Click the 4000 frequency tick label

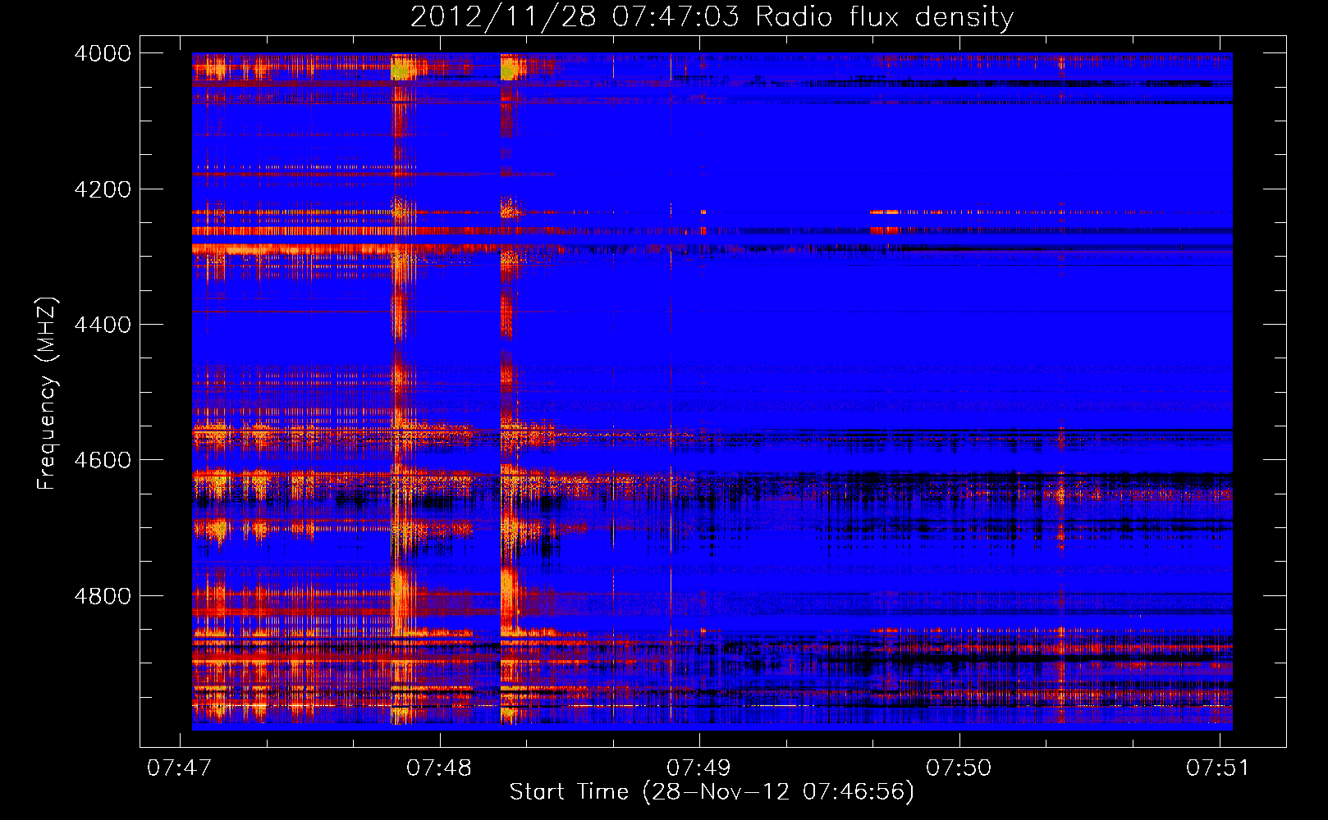pyautogui.click(x=103, y=53)
